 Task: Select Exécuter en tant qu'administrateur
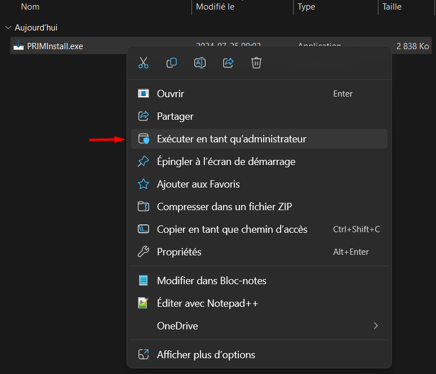click(x=232, y=139)
